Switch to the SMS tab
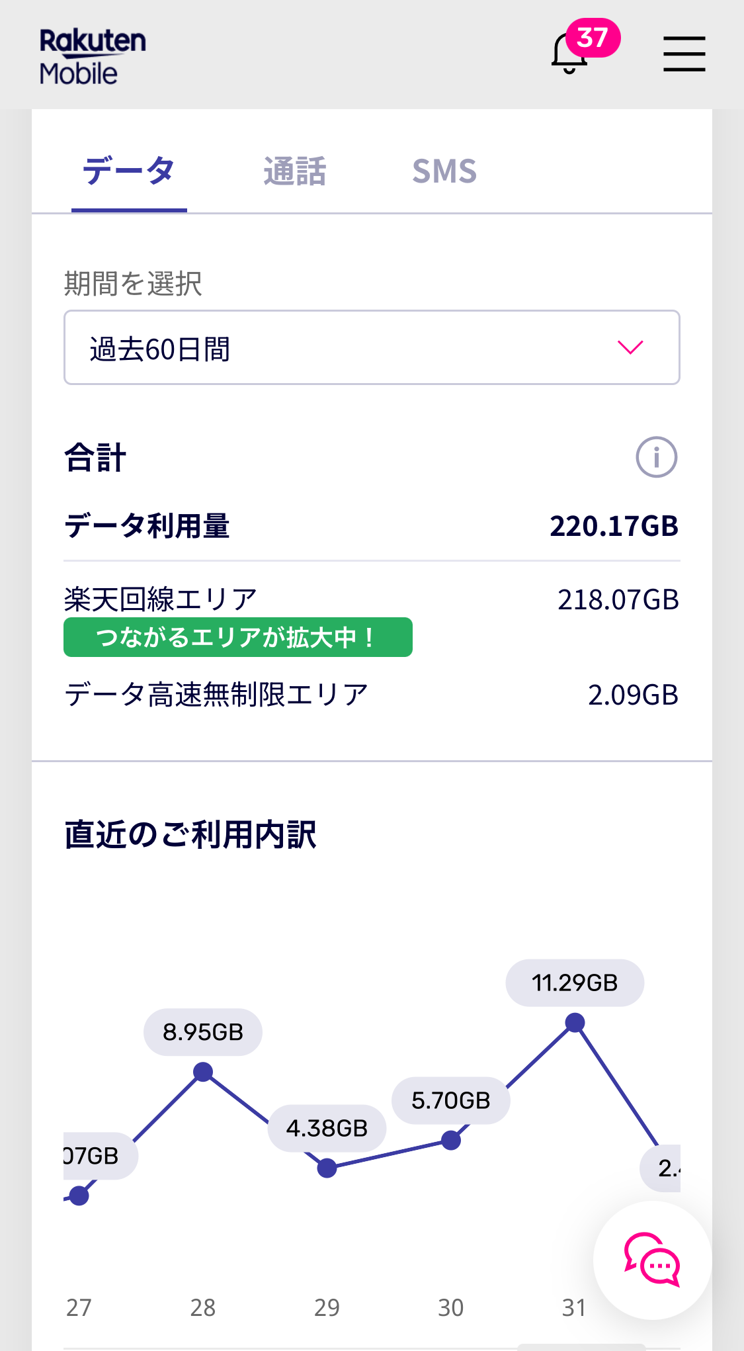This screenshot has height=1351, width=744. pyautogui.click(x=444, y=171)
